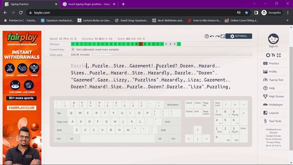
Task: Click the Tab key on virtual keyboard
Action: click(x=60, y=113)
